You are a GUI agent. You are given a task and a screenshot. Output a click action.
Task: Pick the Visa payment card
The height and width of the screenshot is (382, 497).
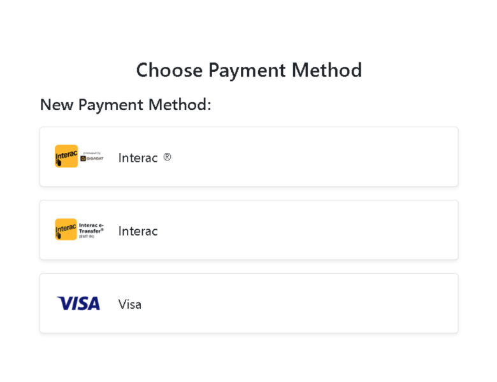point(287,303)
